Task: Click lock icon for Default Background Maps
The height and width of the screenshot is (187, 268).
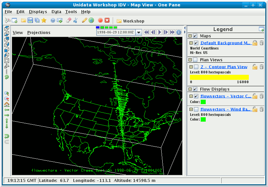Action: pyautogui.click(x=255, y=43)
